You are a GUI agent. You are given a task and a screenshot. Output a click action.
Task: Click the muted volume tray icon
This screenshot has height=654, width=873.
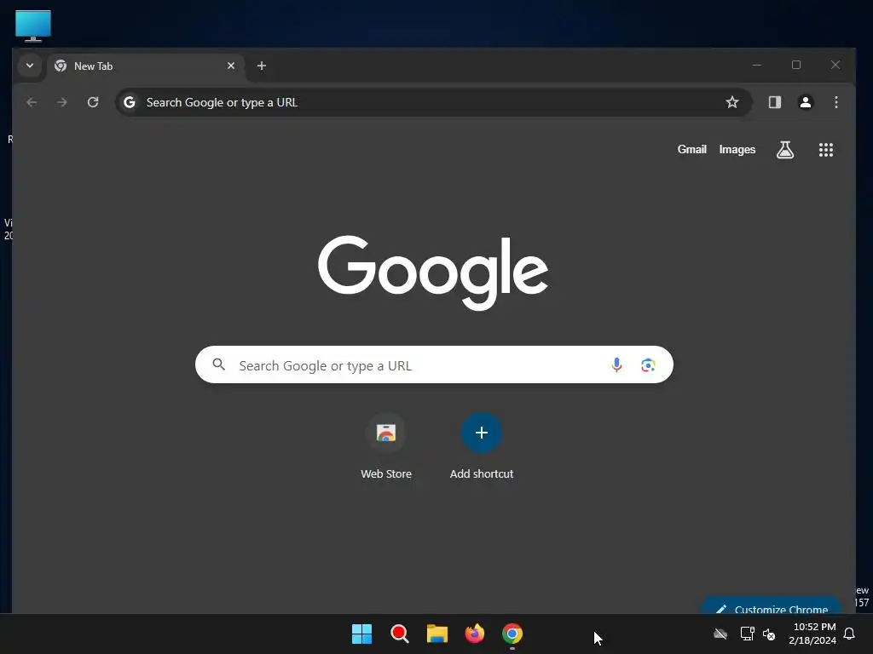[x=769, y=634]
